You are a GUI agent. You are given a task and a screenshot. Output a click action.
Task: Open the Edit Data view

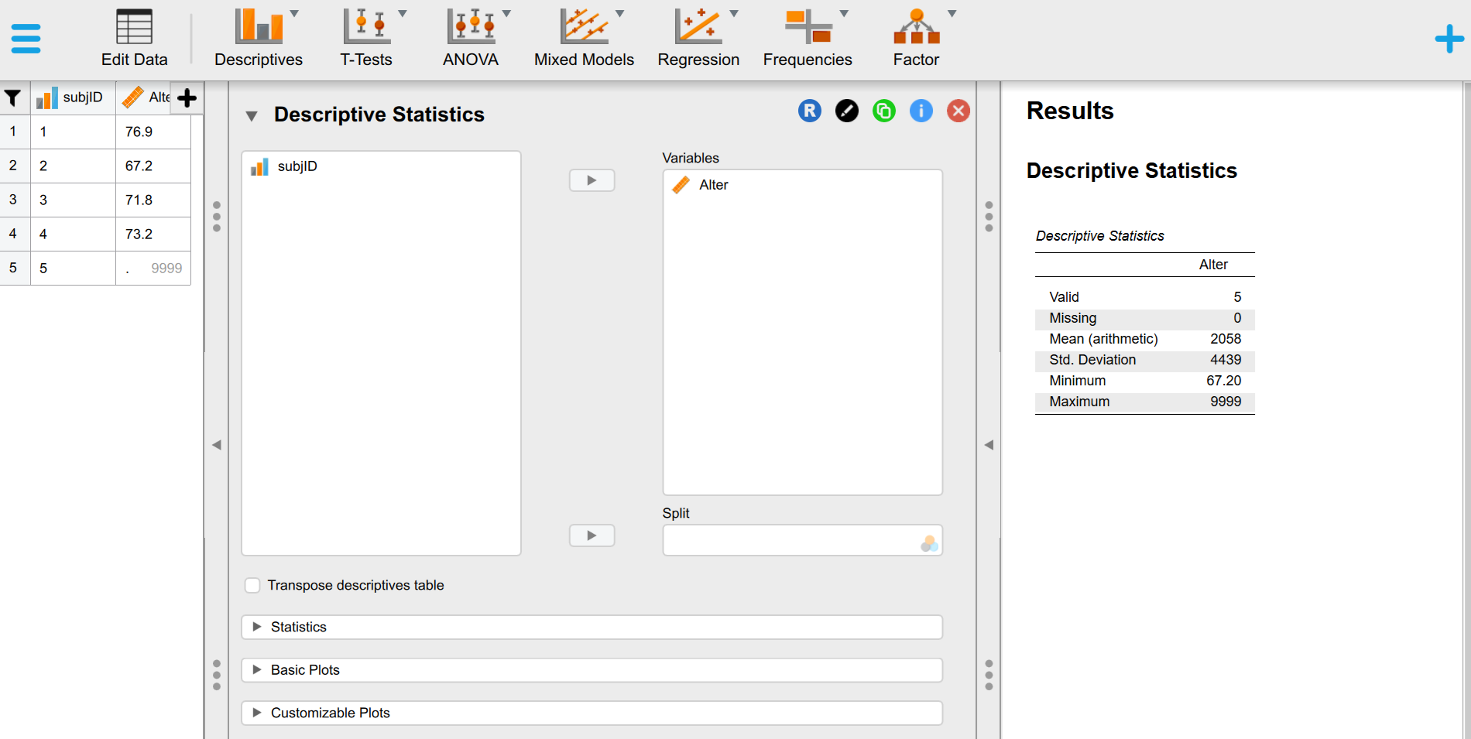coord(134,39)
